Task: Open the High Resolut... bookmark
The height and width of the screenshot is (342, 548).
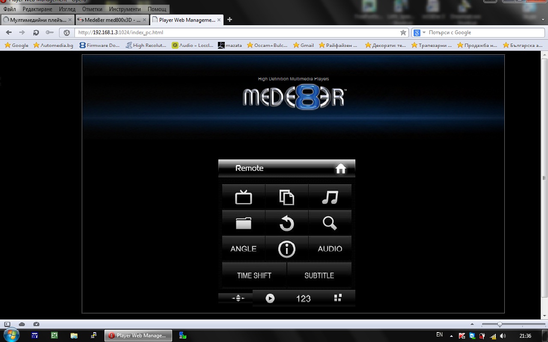Action: click(x=146, y=45)
